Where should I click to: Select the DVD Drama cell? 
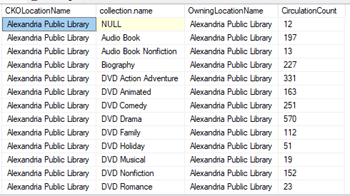[x=140, y=119]
